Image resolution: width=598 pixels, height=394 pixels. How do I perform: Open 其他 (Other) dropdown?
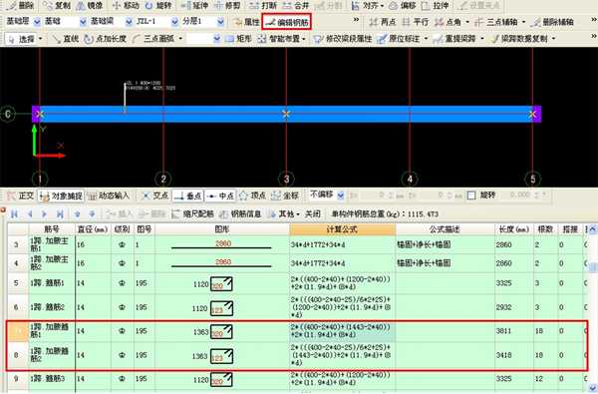point(284,213)
